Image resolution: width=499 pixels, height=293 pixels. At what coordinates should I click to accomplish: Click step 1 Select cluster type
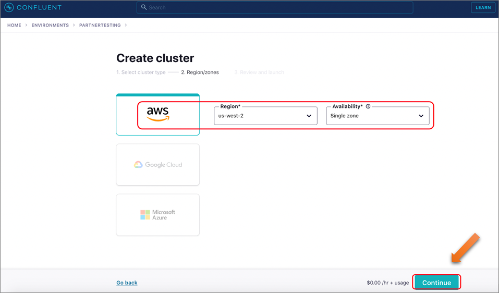point(141,72)
